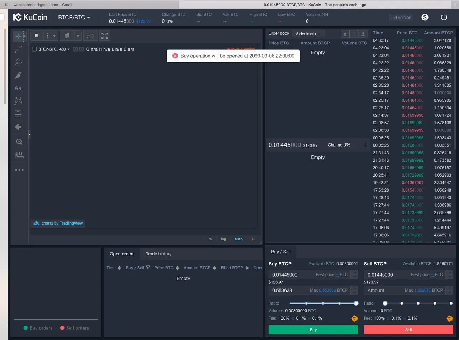This screenshot has width=459, height=340.
Task: Toggle chart fullscreen mode
Action: (x=104, y=36)
